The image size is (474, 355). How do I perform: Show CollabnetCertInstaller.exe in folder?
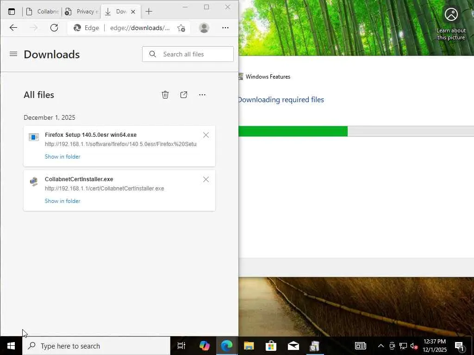[x=62, y=201]
